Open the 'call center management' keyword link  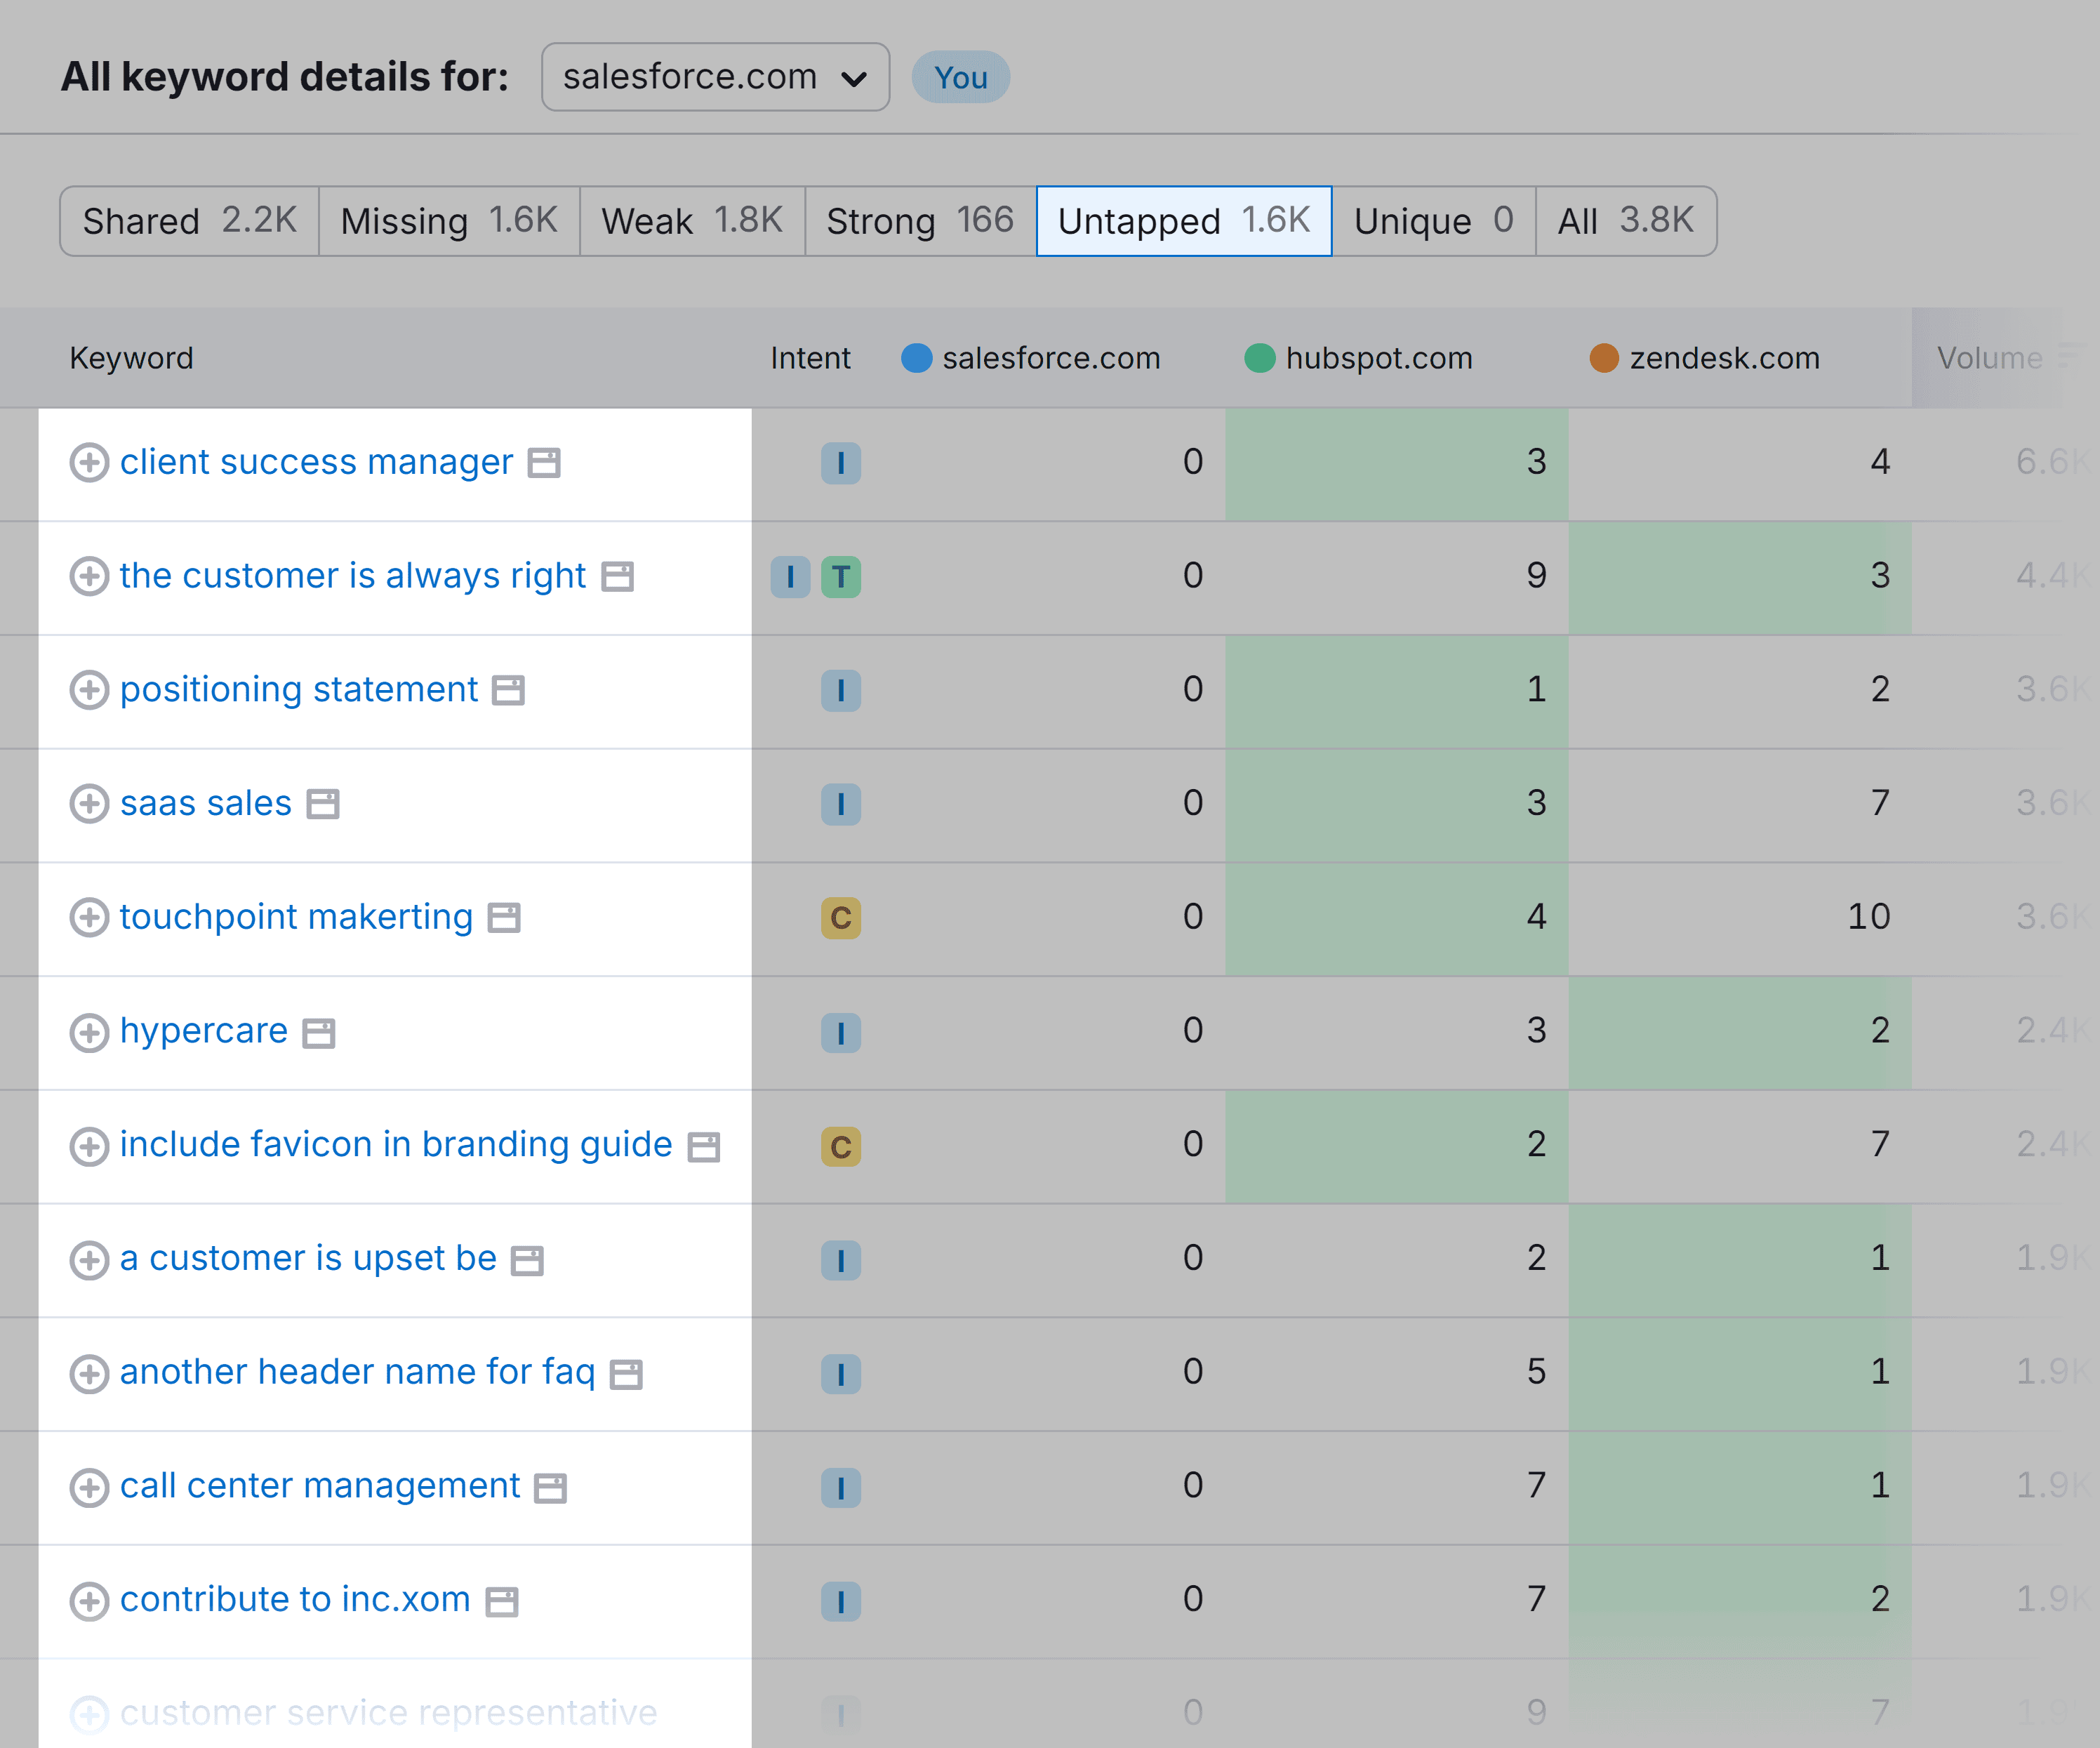320,1486
